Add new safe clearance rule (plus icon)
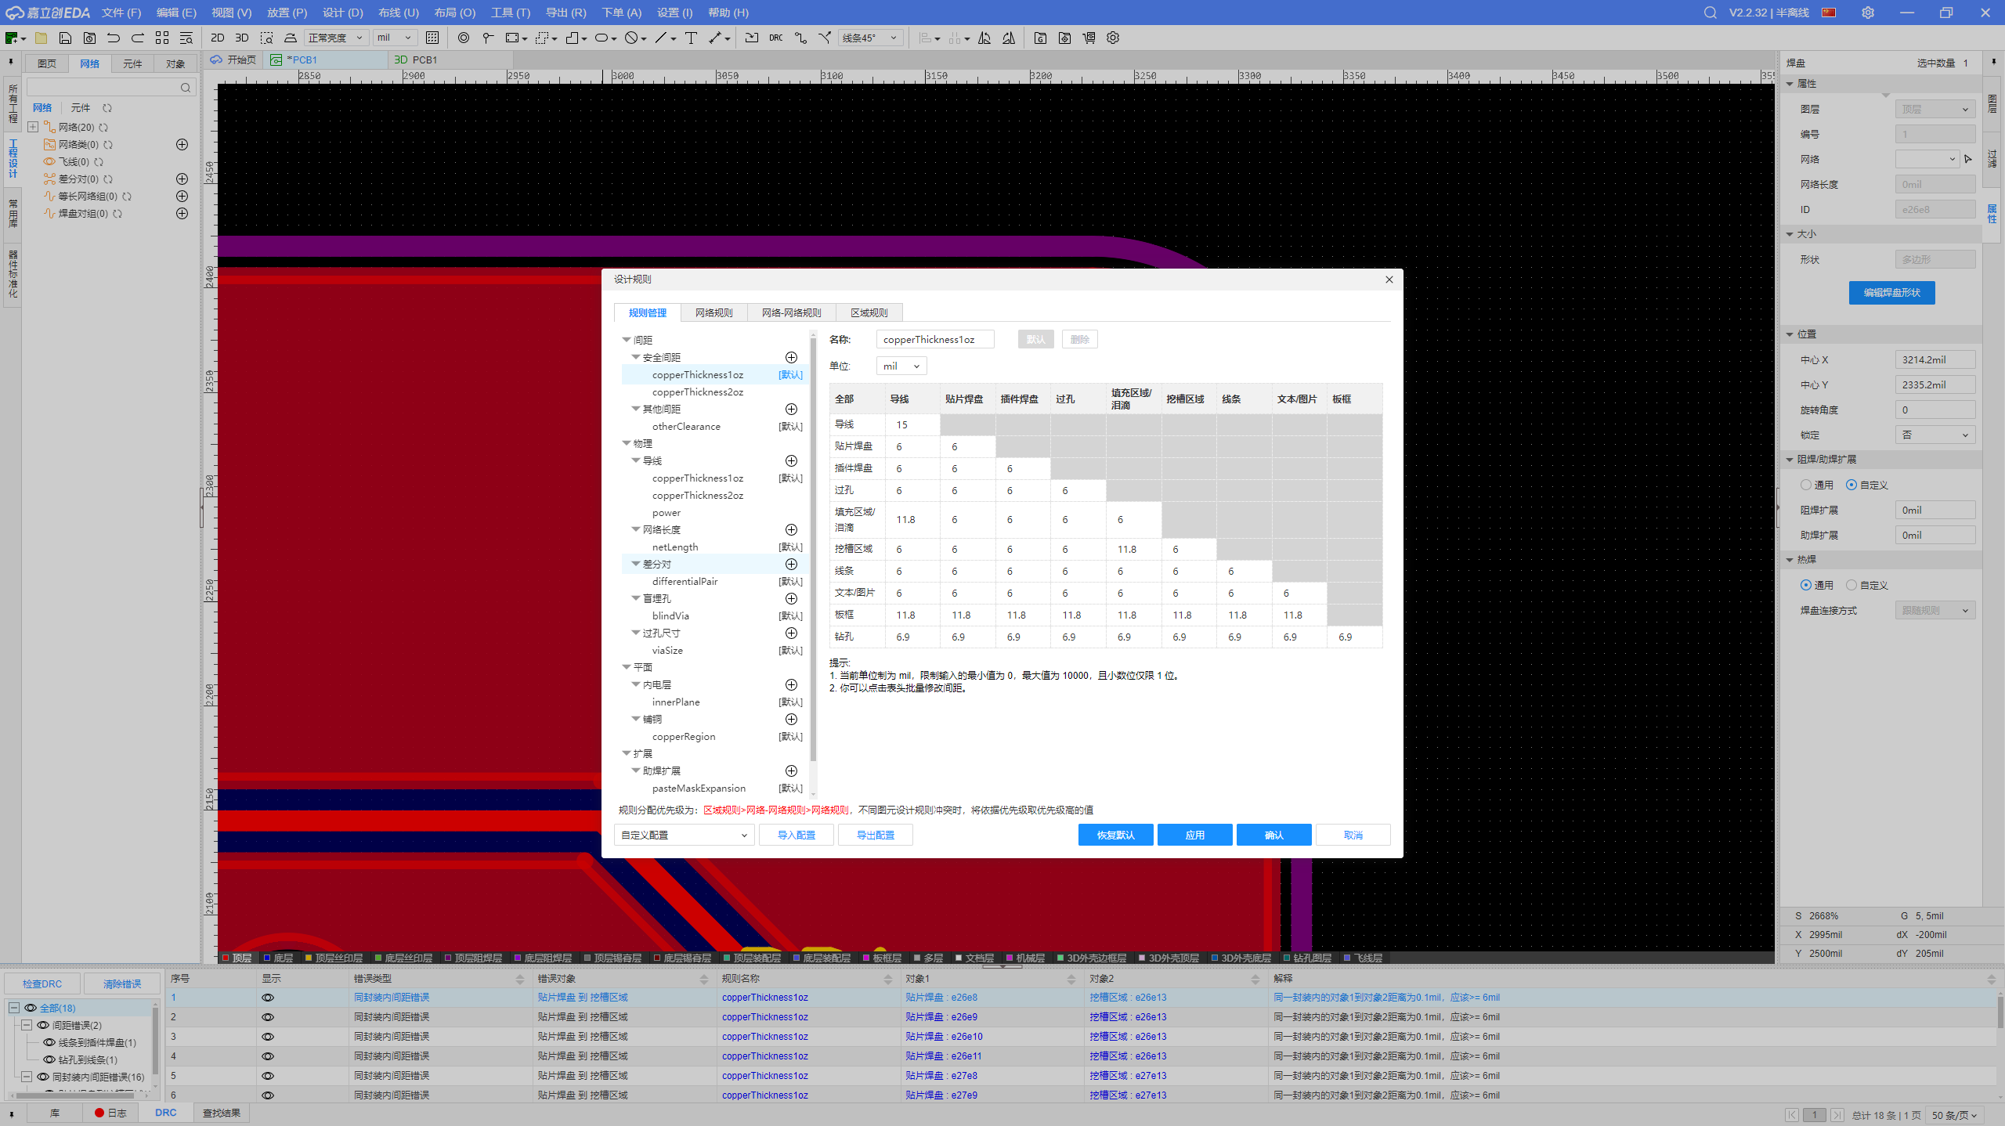Viewport: 2005px width, 1126px height. [x=791, y=358]
